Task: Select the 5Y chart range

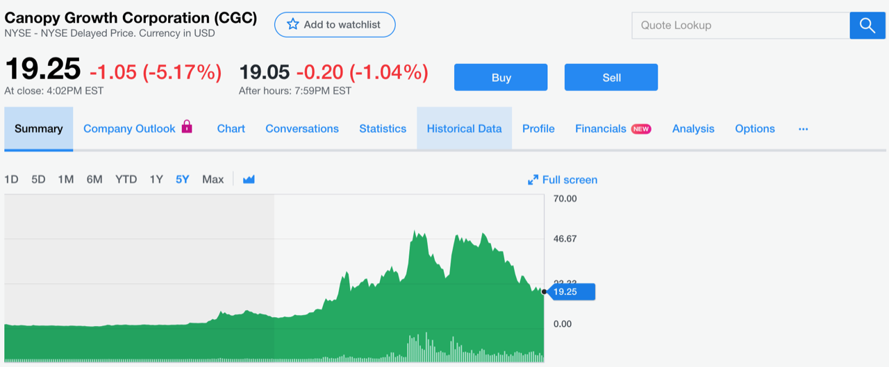Action: pyautogui.click(x=182, y=179)
